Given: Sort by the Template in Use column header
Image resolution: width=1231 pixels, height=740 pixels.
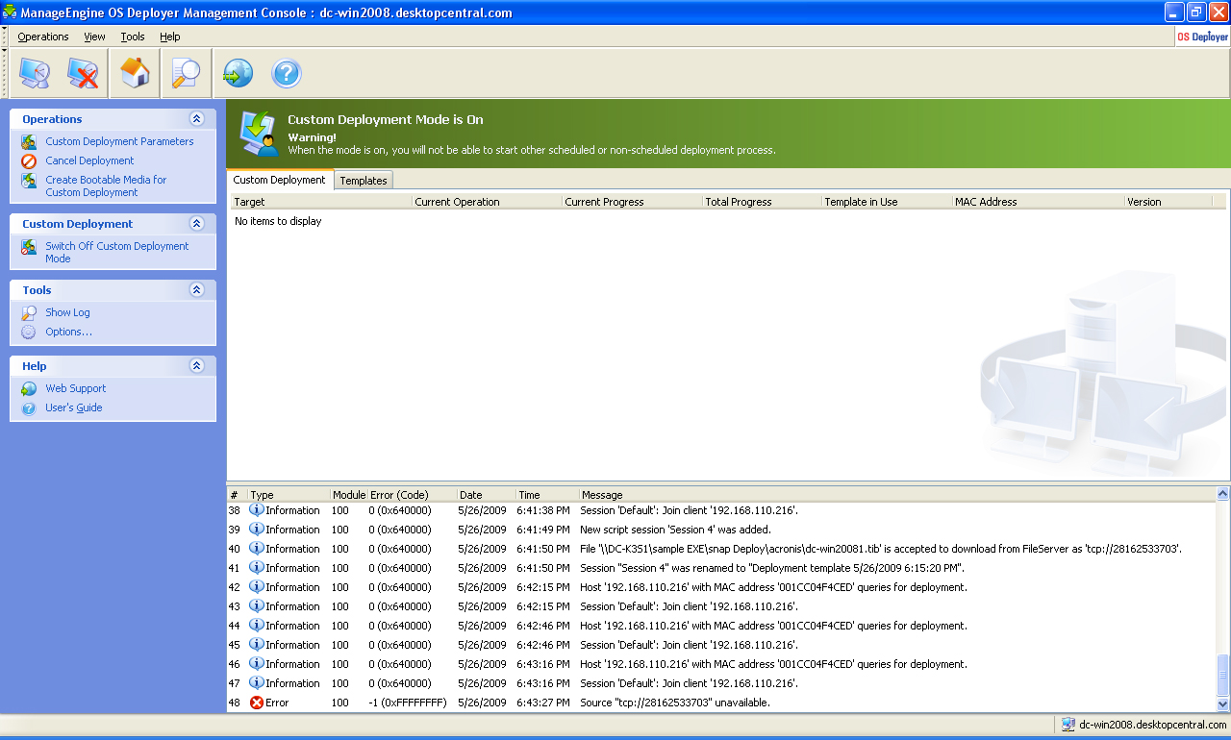Looking at the screenshot, I should click(x=887, y=202).
